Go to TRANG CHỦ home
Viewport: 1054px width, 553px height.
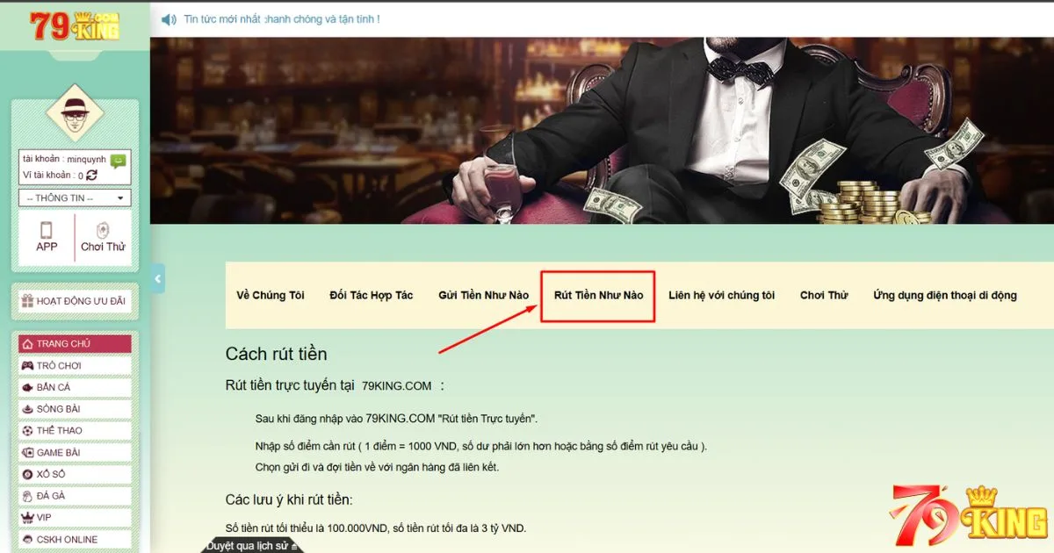pyautogui.click(x=75, y=344)
